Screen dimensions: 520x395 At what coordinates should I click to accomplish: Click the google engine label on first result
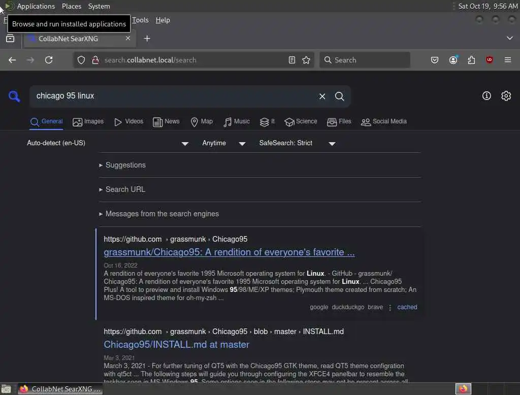click(319, 307)
